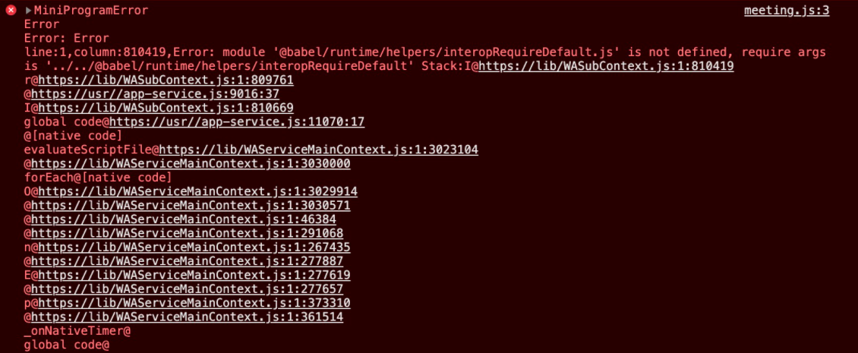Image resolution: width=858 pixels, height=353 pixels.
Task: Open WAServiceMainContext.js:1:361514 link
Action: pyautogui.click(x=187, y=317)
